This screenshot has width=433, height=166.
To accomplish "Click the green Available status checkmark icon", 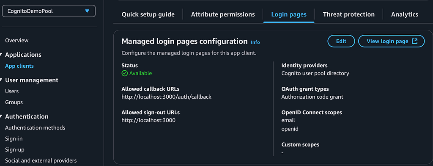I will click(125, 73).
